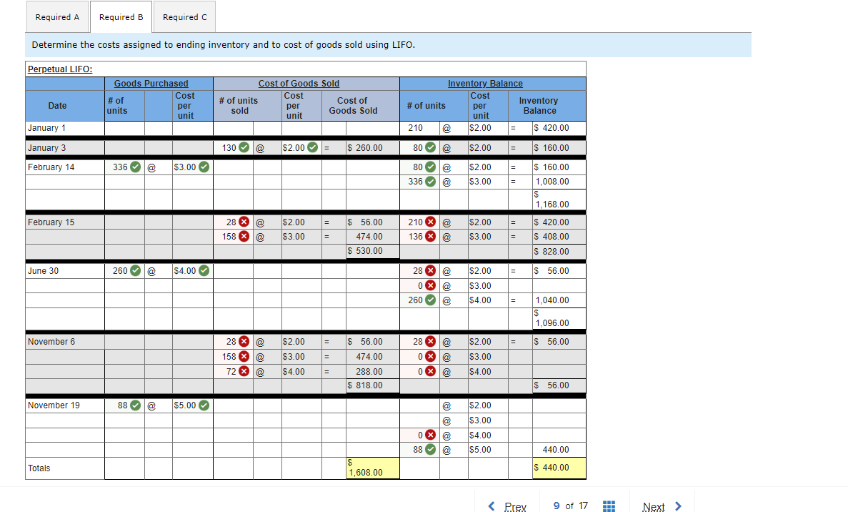Click the $828.00 February 15 inventory subtotal
Screen dimensions: 848x512
coord(559,252)
